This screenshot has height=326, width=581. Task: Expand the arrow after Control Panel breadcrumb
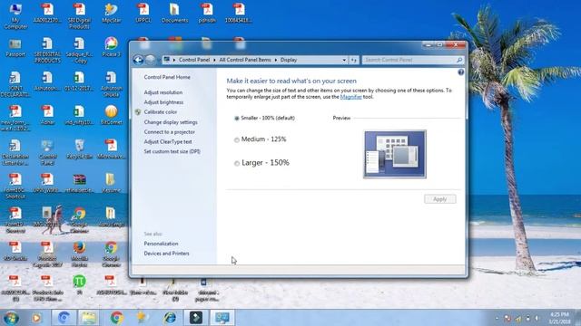[x=214, y=60]
